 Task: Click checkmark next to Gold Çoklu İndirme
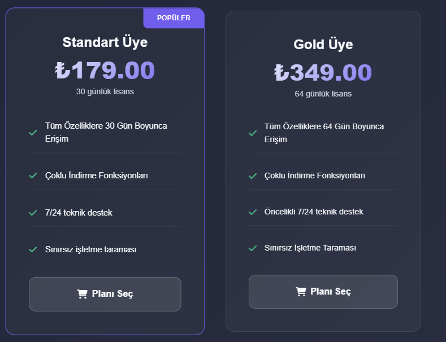point(253,176)
